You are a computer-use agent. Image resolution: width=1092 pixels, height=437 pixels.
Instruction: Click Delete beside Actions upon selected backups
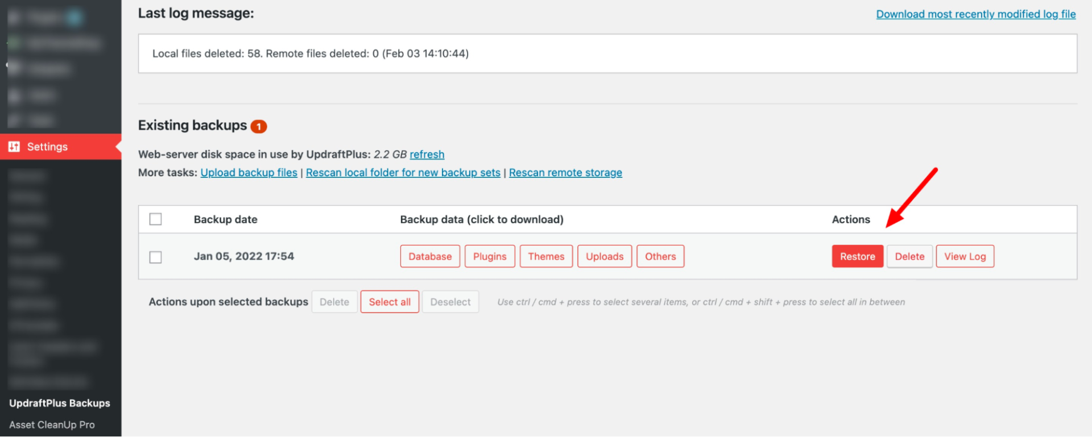click(334, 302)
